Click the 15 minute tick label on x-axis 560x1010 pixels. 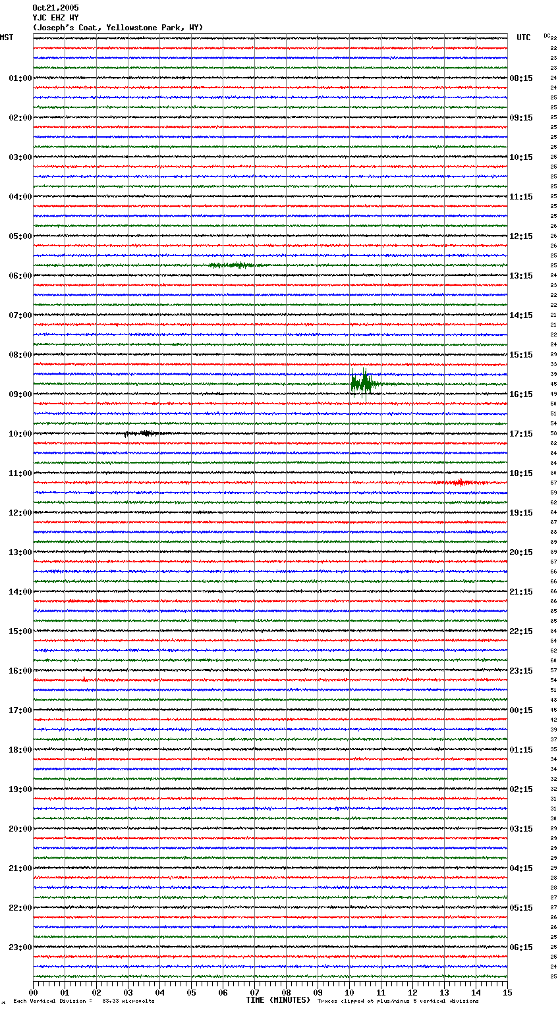pyautogui.click(x=507, y=992)
